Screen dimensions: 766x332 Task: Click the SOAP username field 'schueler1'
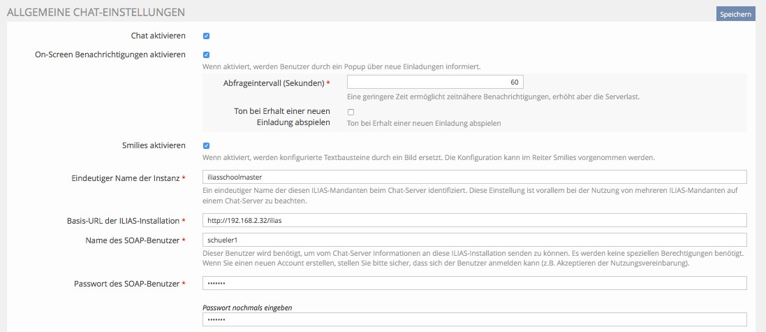point(474,240)
